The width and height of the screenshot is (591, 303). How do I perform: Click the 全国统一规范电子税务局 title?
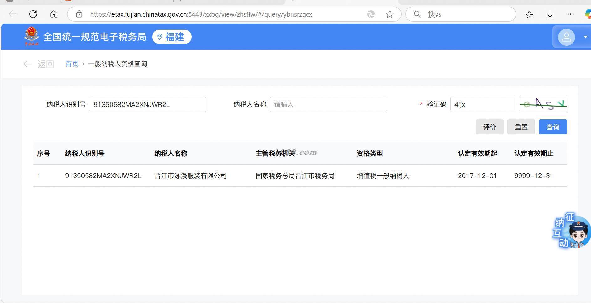coord(95,37)
